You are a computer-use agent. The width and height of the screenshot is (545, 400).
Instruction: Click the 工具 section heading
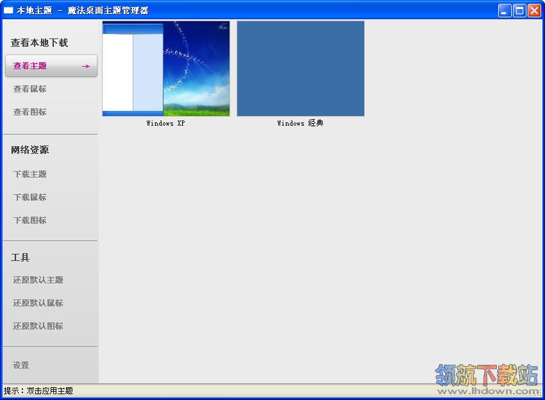[x=20, y=258]
